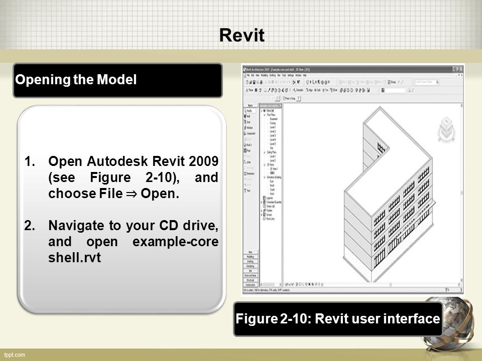Open the File menu
This screenshot has height=361, width=482.
[x=248, y=76]
